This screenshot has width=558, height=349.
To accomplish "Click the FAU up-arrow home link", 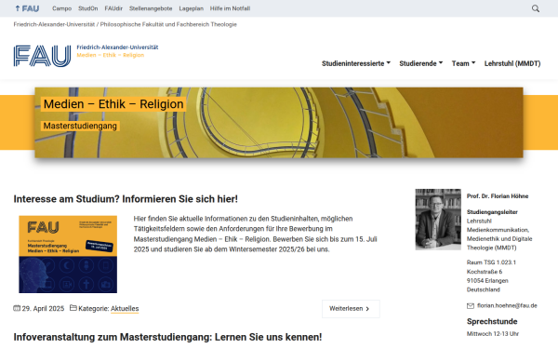I will click(x=27, y=8).
